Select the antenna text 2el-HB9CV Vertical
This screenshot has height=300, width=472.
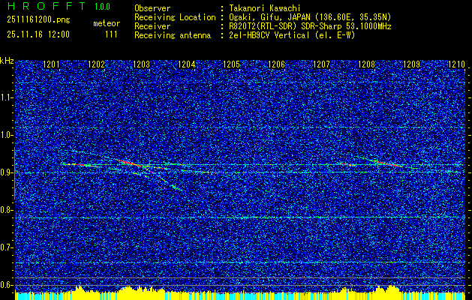(x=269, y=35)
